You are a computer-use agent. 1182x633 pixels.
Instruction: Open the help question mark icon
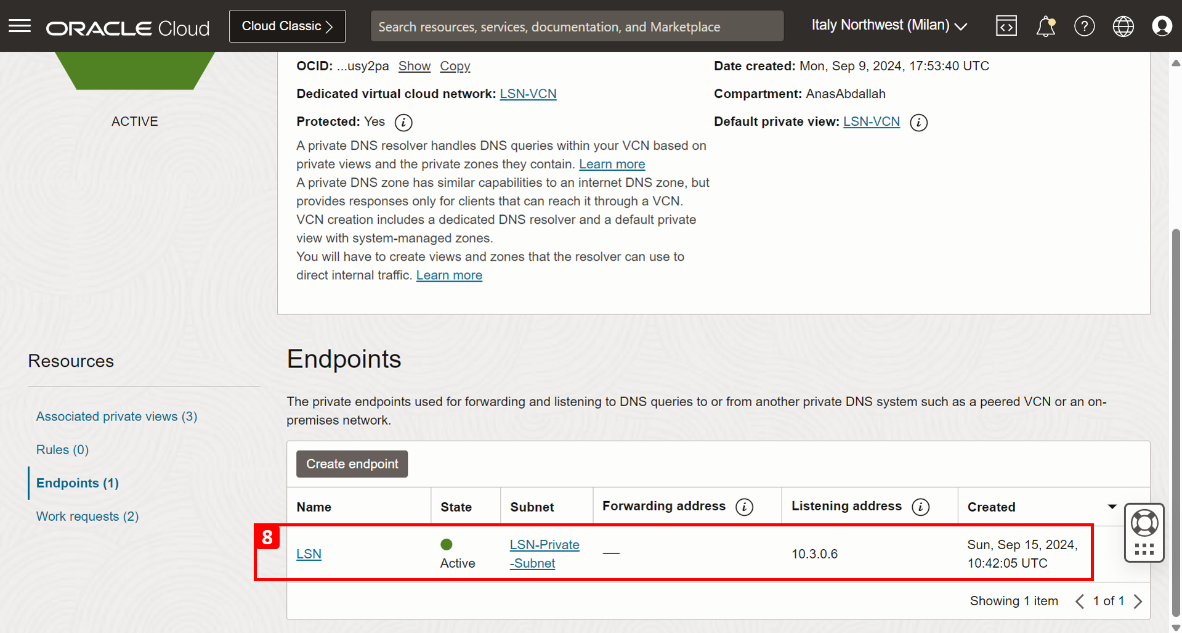click(1084, 26)
